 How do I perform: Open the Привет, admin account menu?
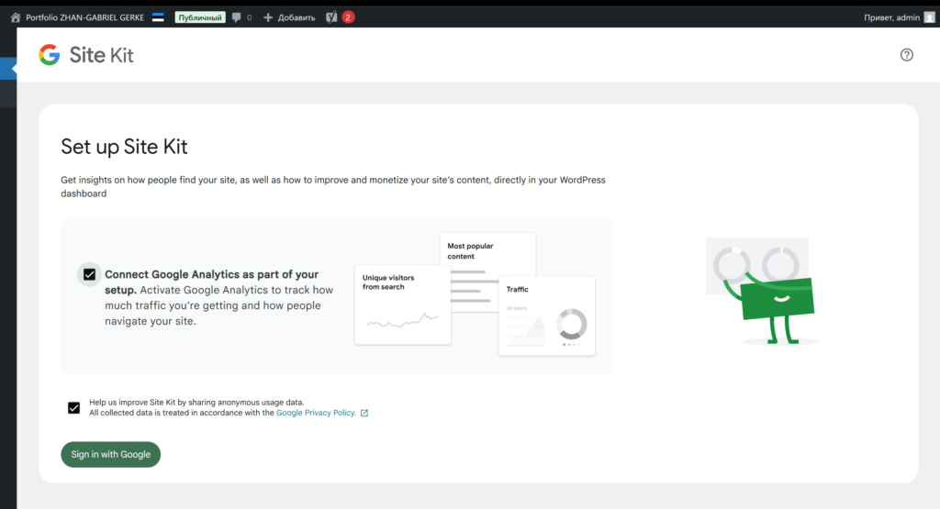(x=891, y=17)
